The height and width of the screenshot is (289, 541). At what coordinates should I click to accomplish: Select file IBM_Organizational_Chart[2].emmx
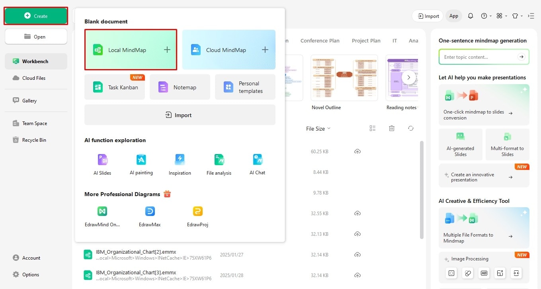(136, 252)
